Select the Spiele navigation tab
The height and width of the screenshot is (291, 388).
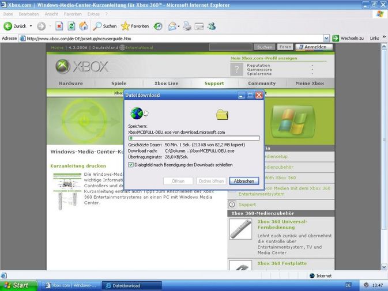tap(119, 84)
